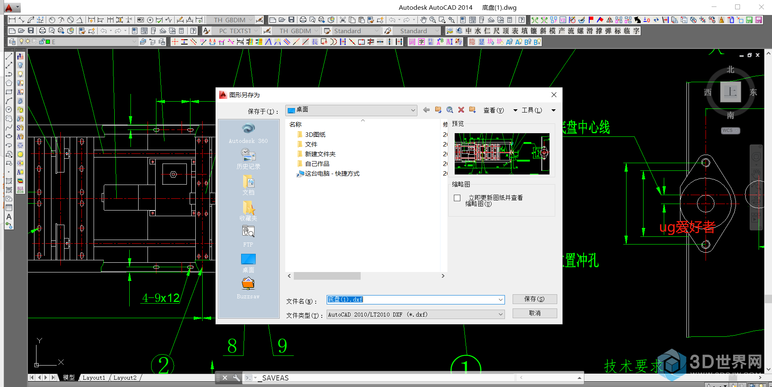Go back with the dialog Back arrow
Image resolution: width=772 pixels, height=387 pixels.
click(426, 110)
